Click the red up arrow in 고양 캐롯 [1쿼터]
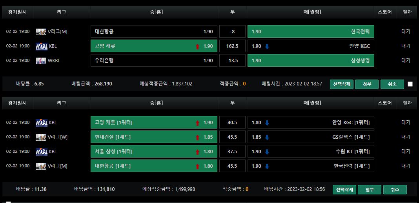The width and height of the screenshot is (419, 203). [197, 123]
